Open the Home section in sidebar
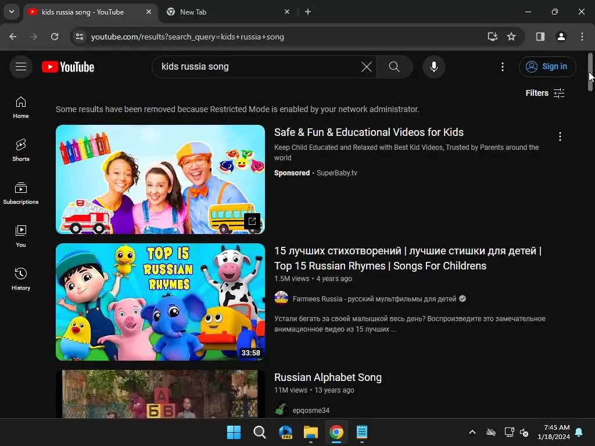The width and height of the screenshot is (595, 446). (21, 107)
